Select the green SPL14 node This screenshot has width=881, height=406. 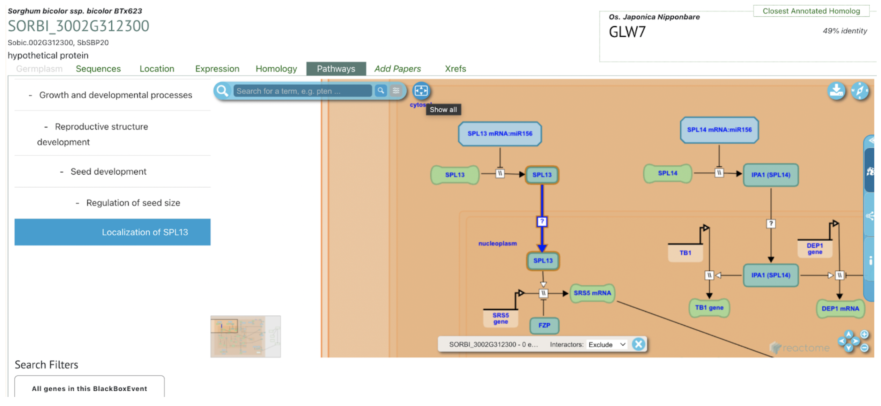click(x=668, y=173)
